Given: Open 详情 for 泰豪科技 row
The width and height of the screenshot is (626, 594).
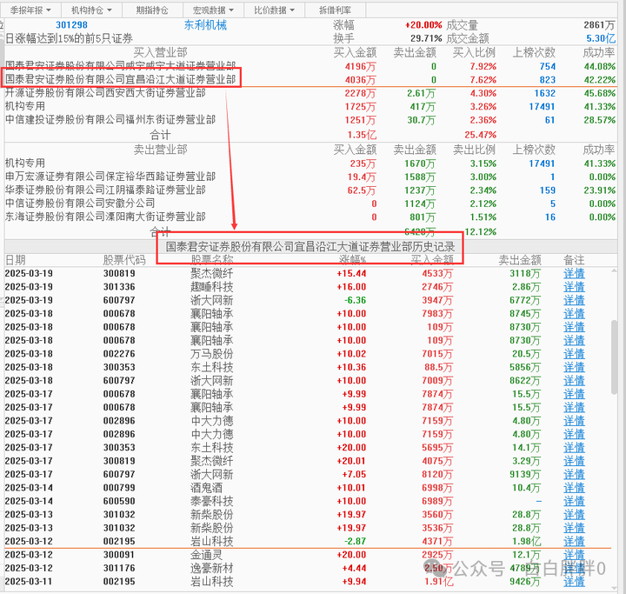Looking at the screenshot, I should click(x=574, y=501).
